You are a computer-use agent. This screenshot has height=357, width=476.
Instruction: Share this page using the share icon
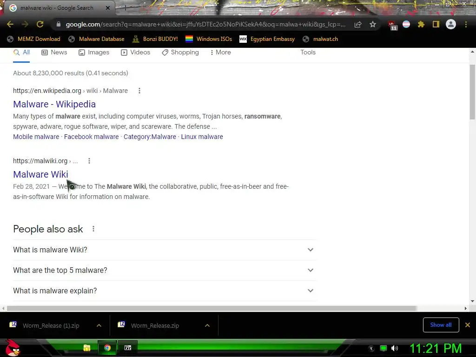coord(358,25)
